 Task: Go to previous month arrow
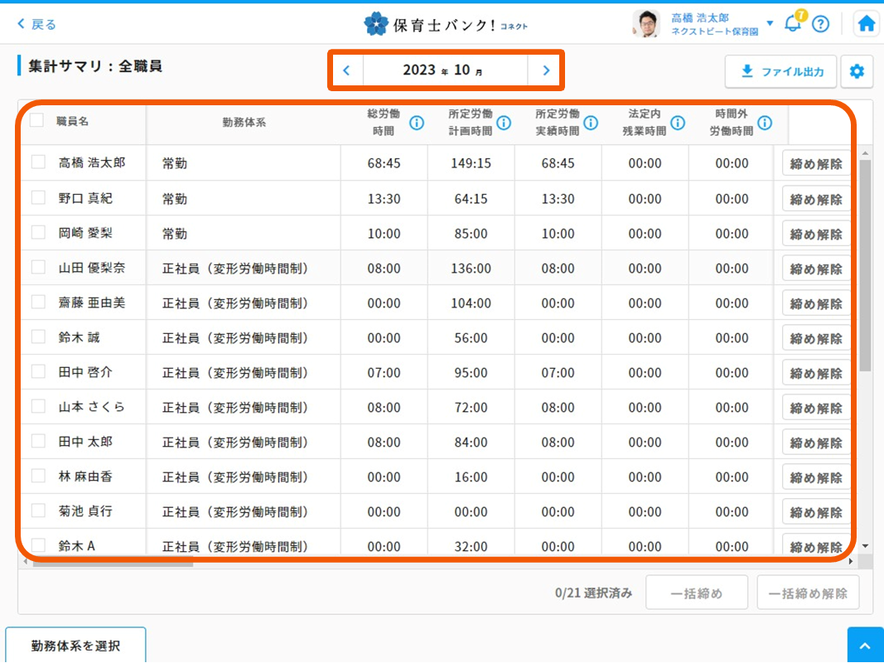tap(346, 70)
